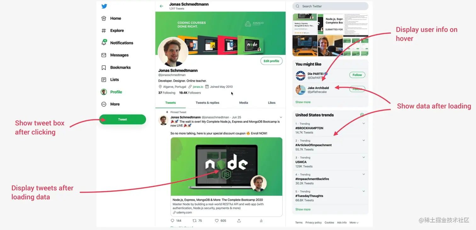Open the green profile header banner

tap(220, 33)
